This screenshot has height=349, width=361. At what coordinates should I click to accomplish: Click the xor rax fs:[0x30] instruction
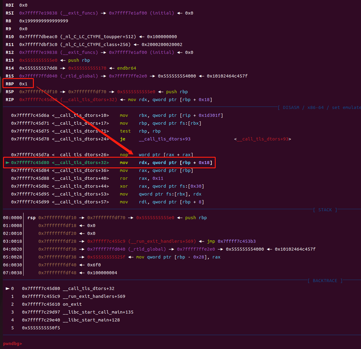(162, 186)
